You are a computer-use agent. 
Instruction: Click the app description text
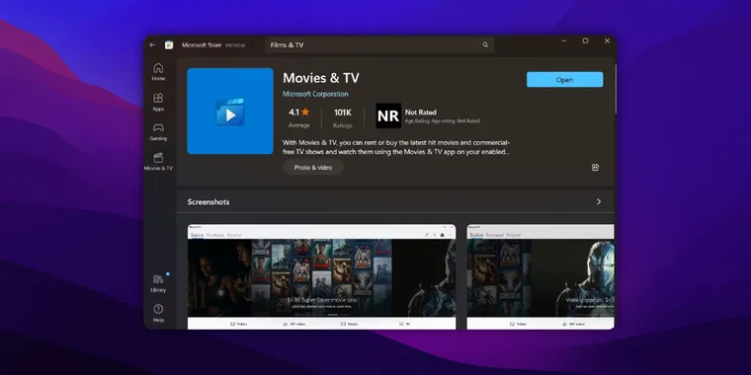(x=396, y=147)
